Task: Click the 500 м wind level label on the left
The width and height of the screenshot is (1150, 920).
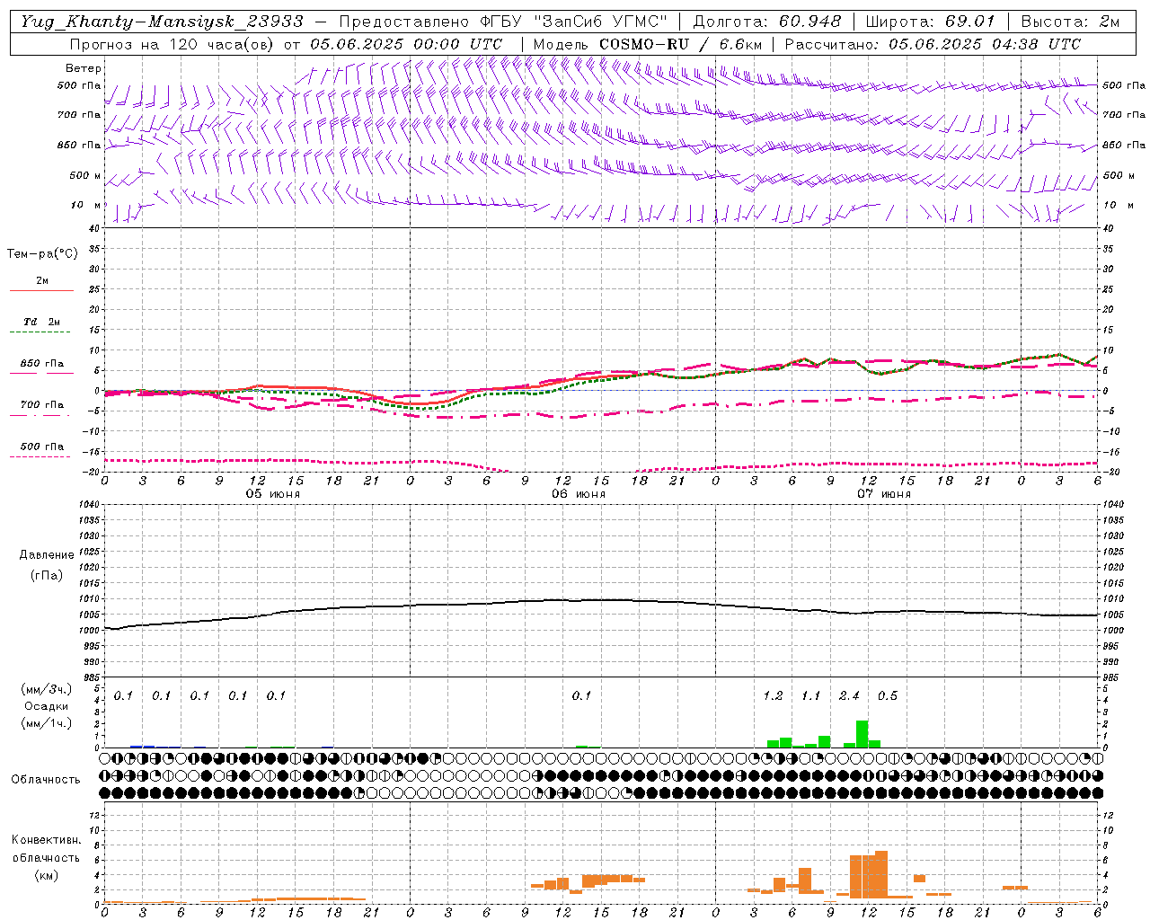Action: 86,176
